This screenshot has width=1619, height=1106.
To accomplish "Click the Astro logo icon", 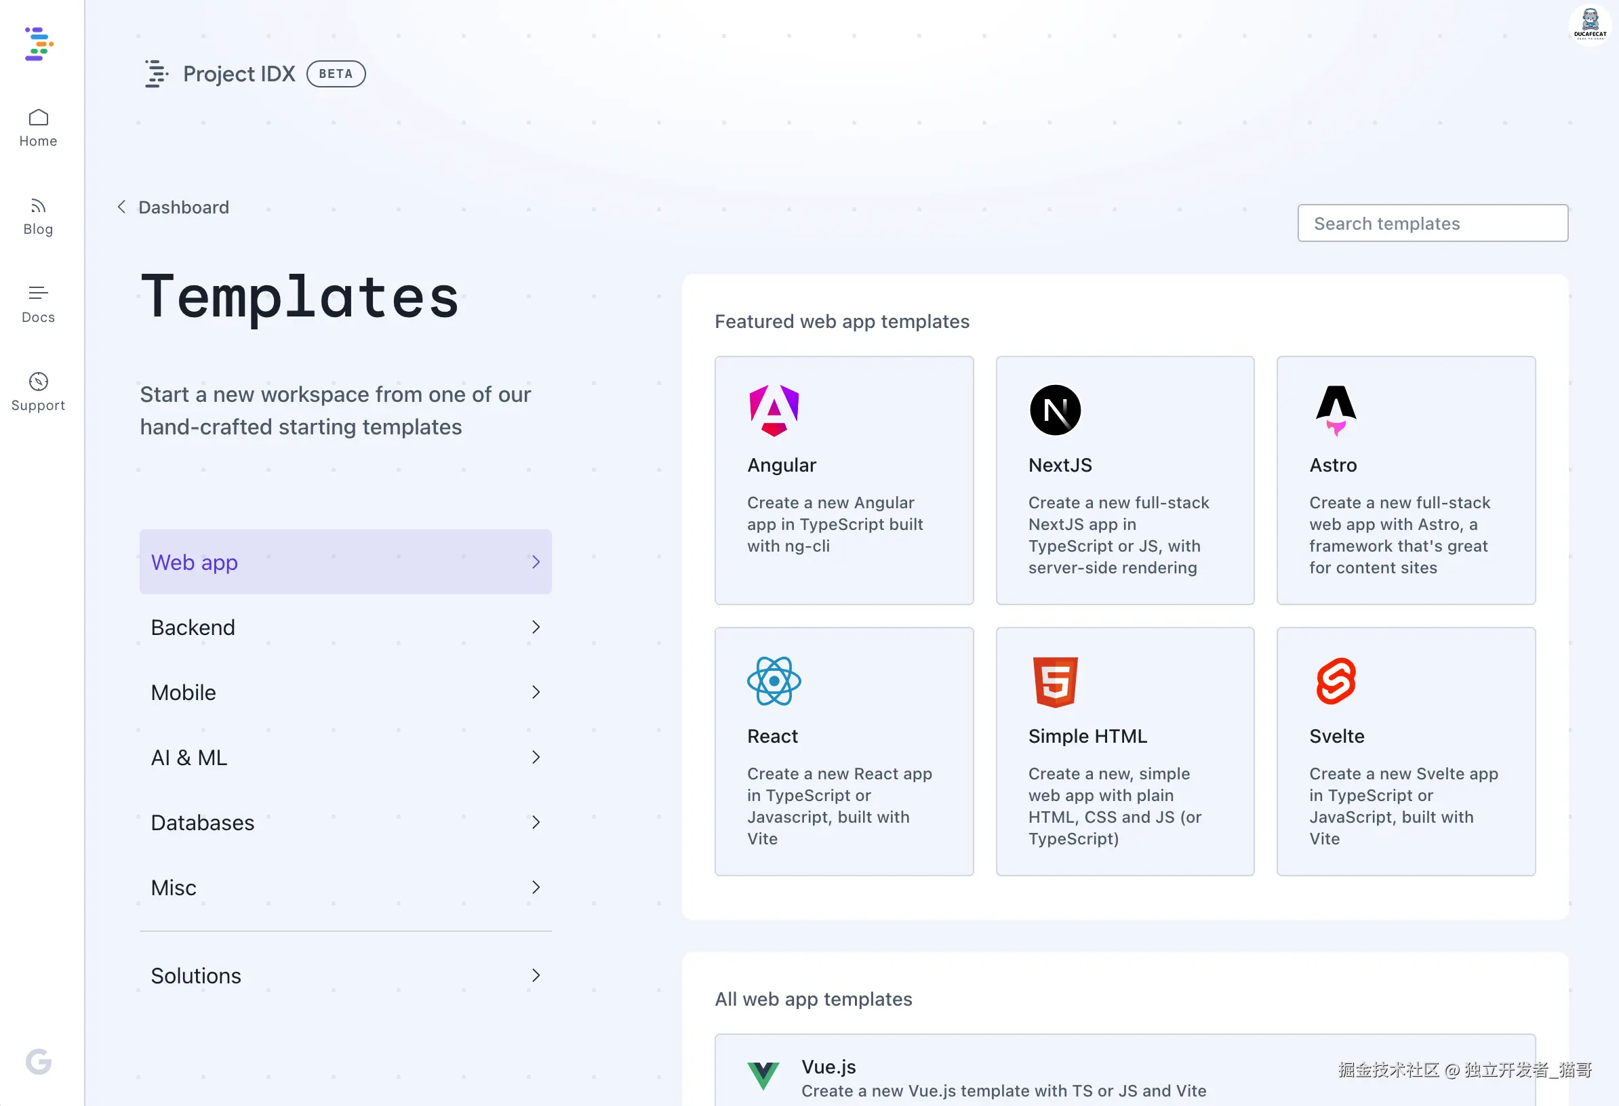I will click(x=1336, y=411).
